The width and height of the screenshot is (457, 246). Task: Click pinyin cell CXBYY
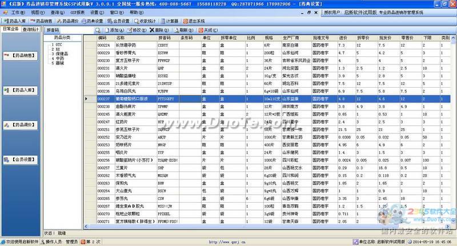click(168, 46)
